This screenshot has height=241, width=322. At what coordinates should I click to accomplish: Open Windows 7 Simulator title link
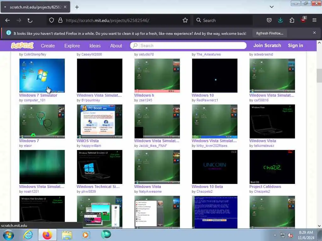(38, 95)
